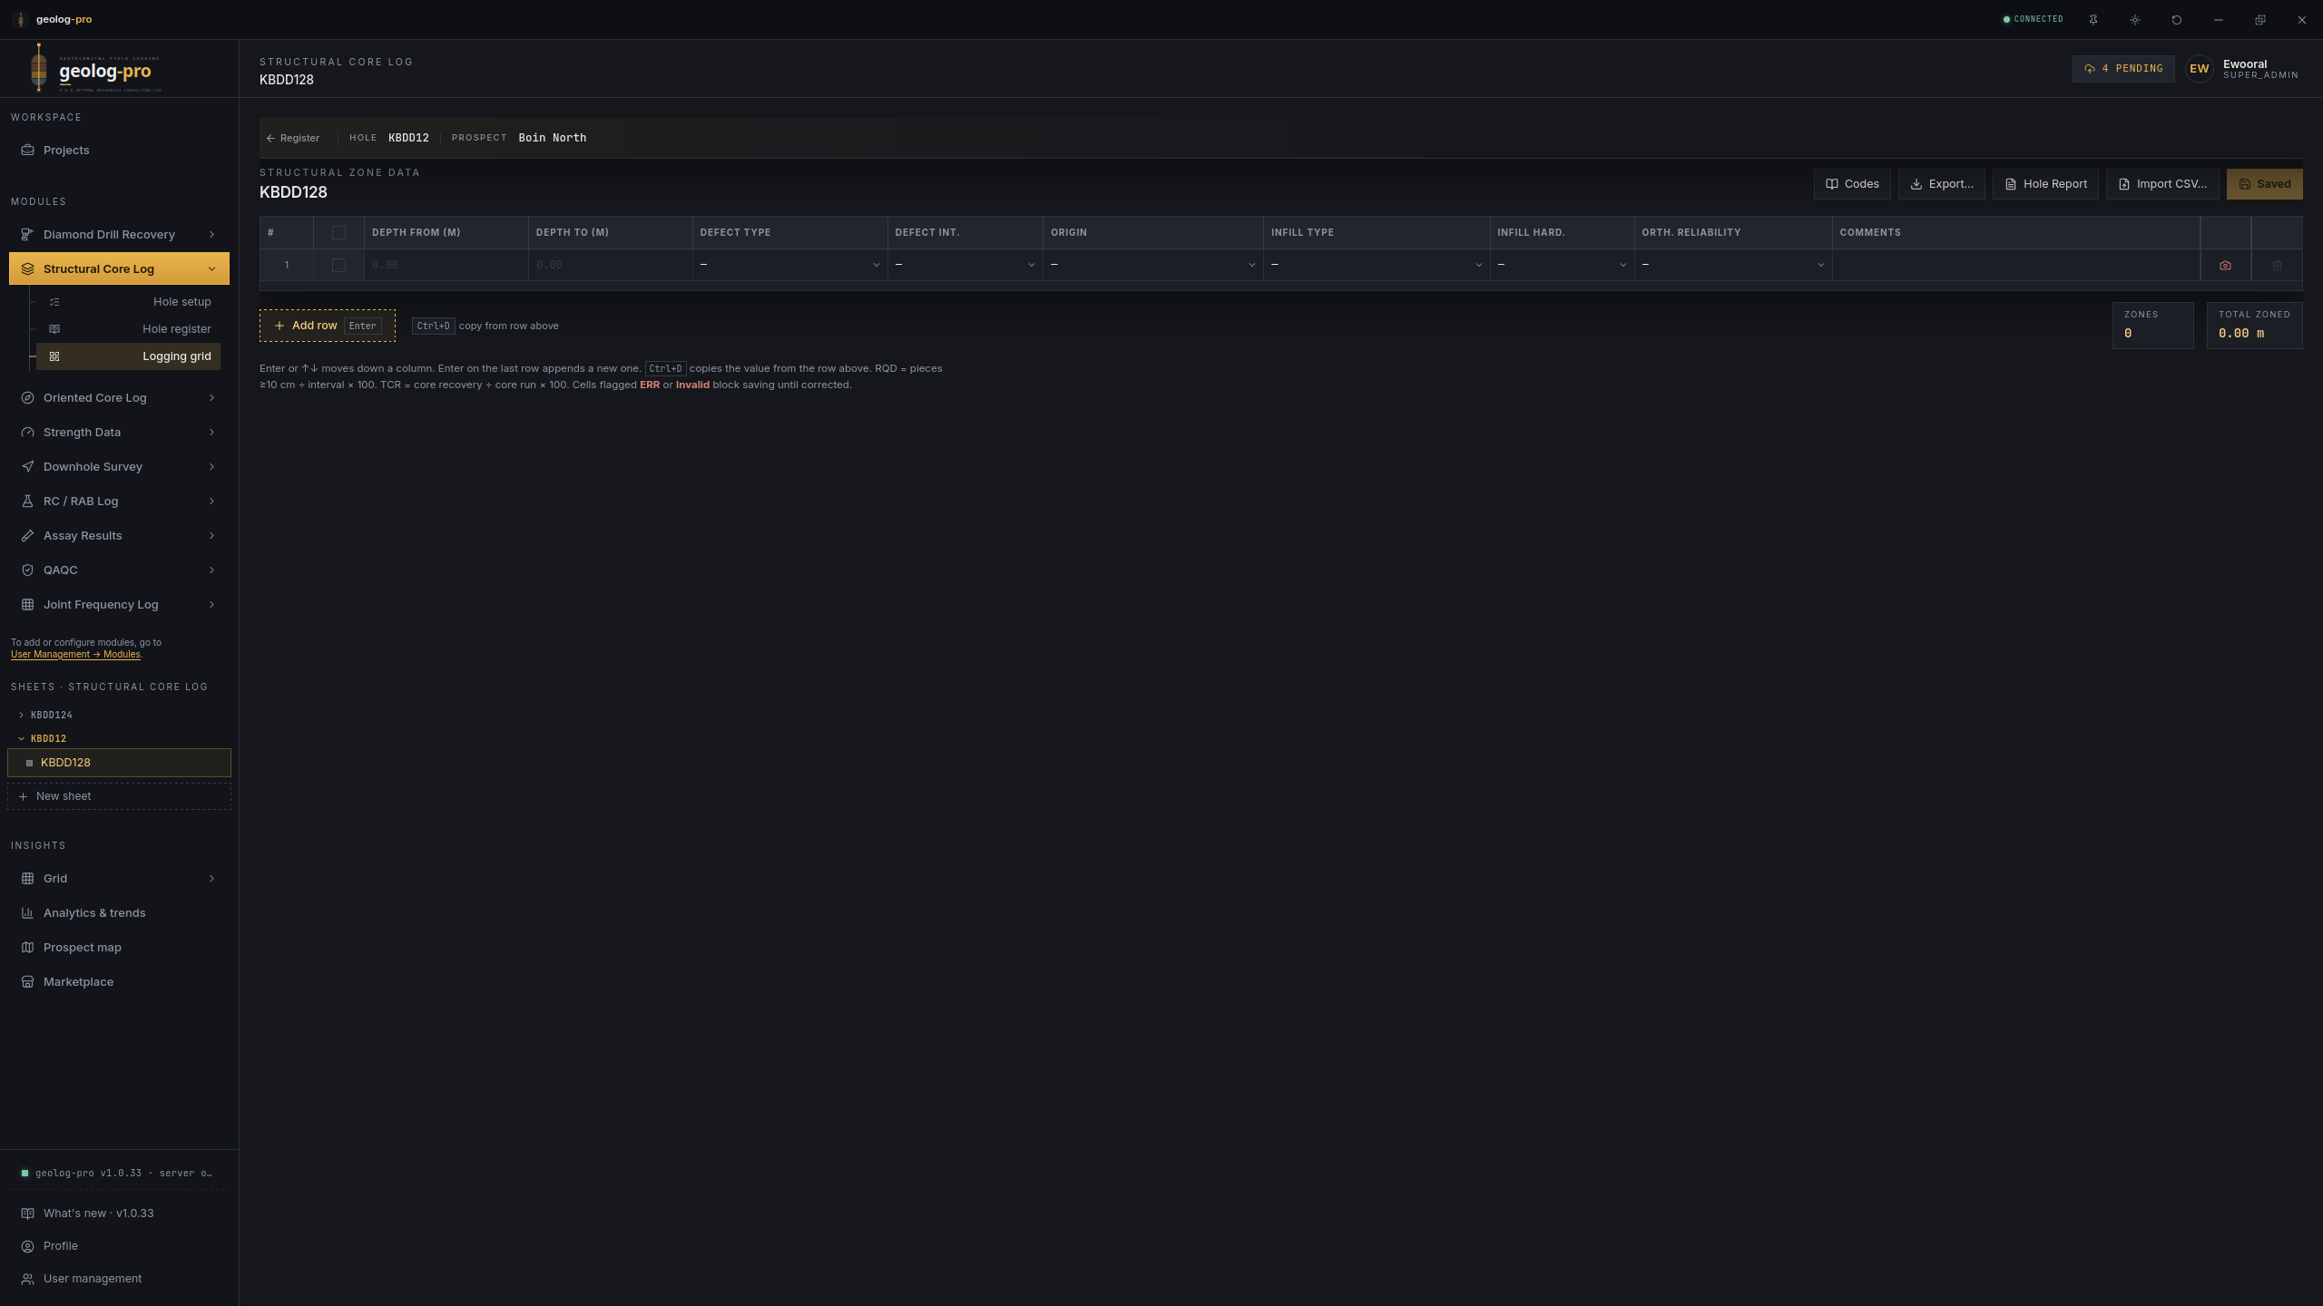Click the Codes button
Image resolution: width=2323 pixels, height=1306 pixels.
1852,184
